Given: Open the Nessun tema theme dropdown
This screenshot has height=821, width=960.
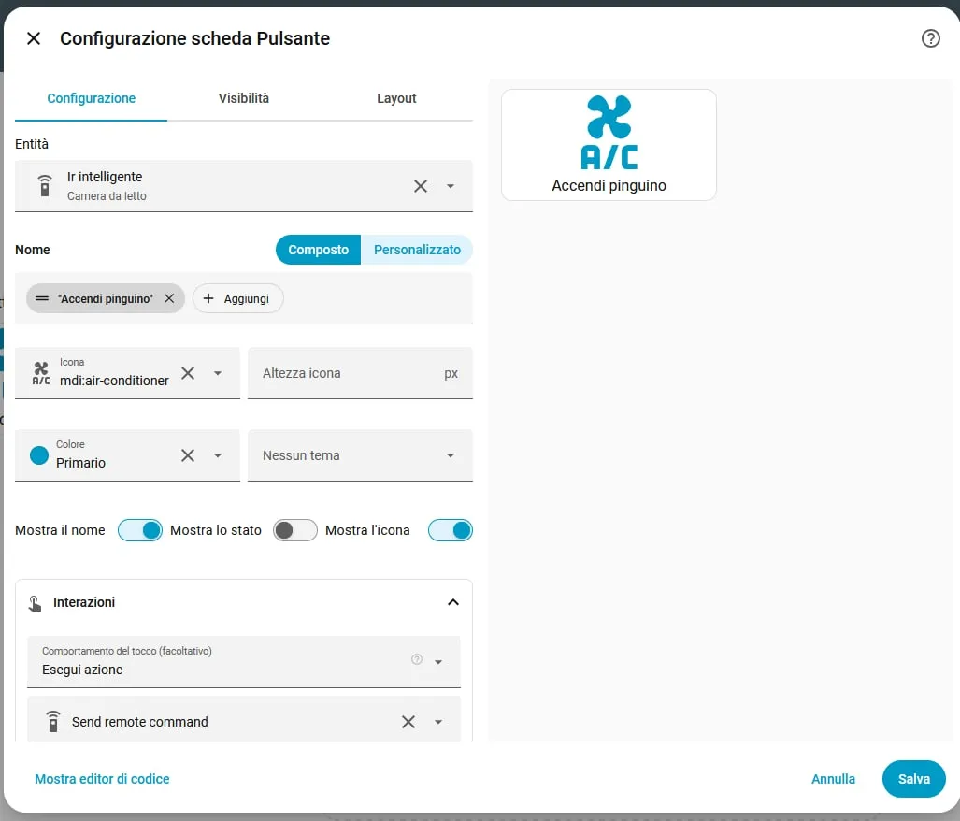Looking at the screenshot, I should (360, 454).
